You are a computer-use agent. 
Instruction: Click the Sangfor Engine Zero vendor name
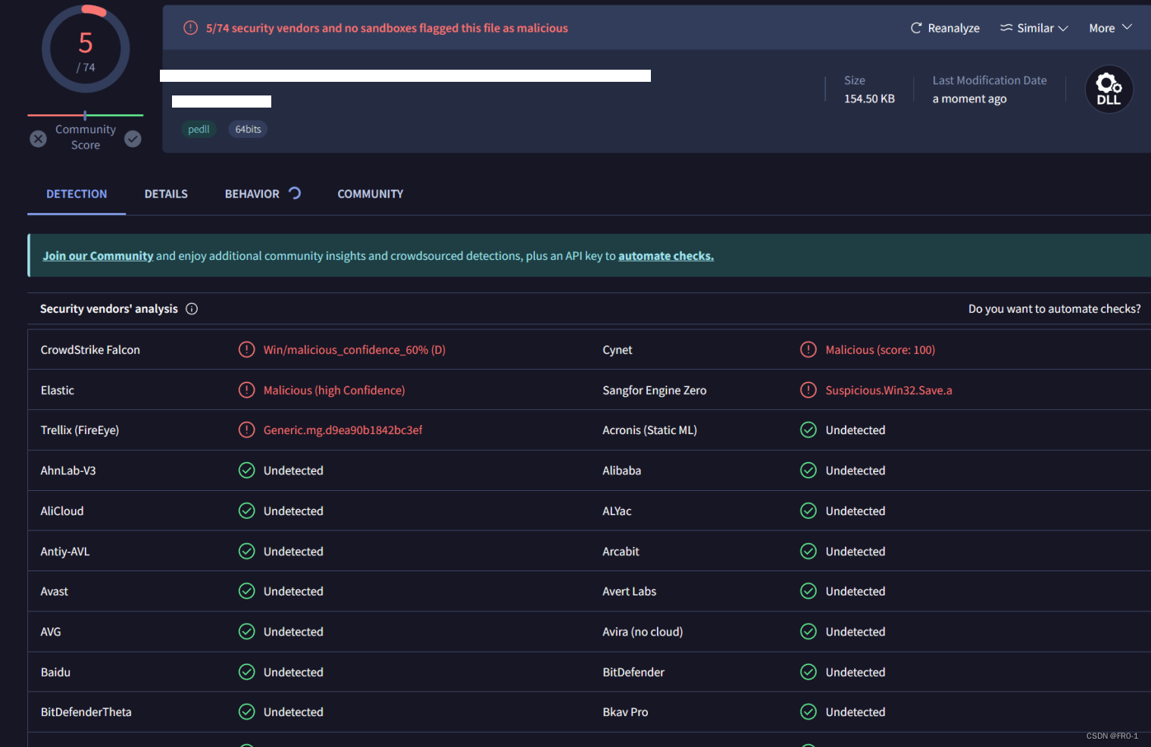pos(655,390)
